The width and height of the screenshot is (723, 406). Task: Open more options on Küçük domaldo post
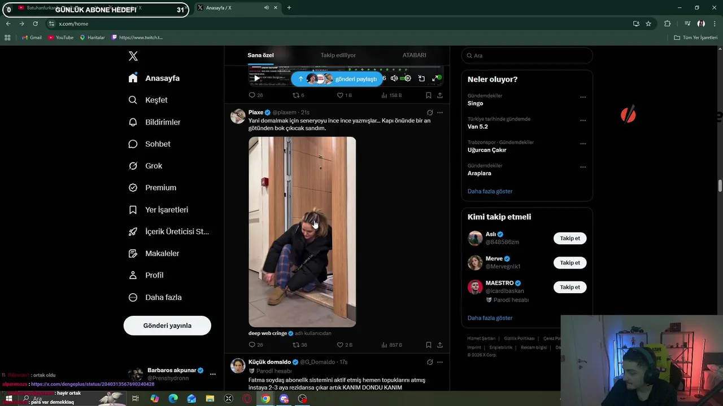[440, 362]
